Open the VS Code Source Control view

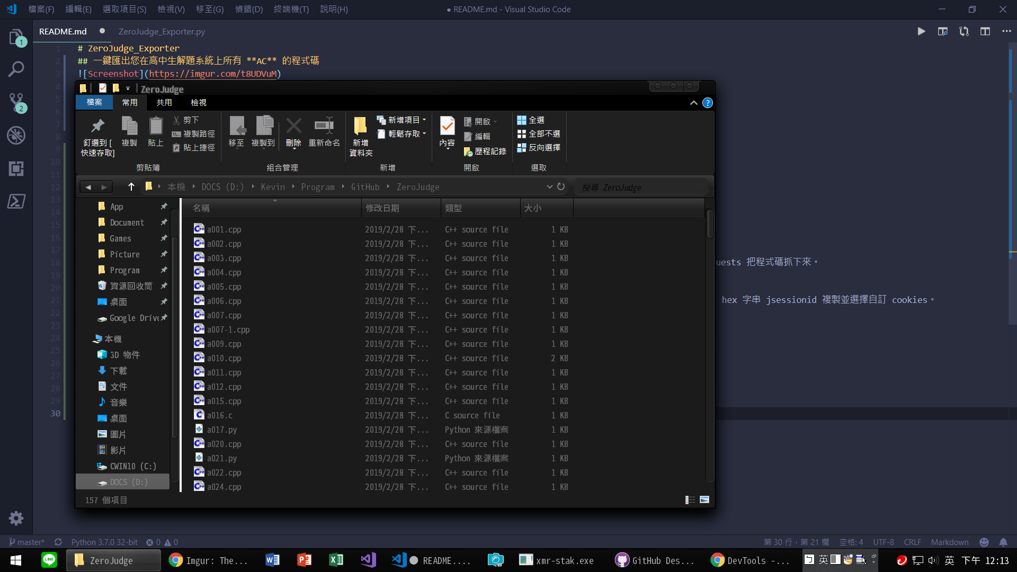pyautogui.click(x=16, y=102)
